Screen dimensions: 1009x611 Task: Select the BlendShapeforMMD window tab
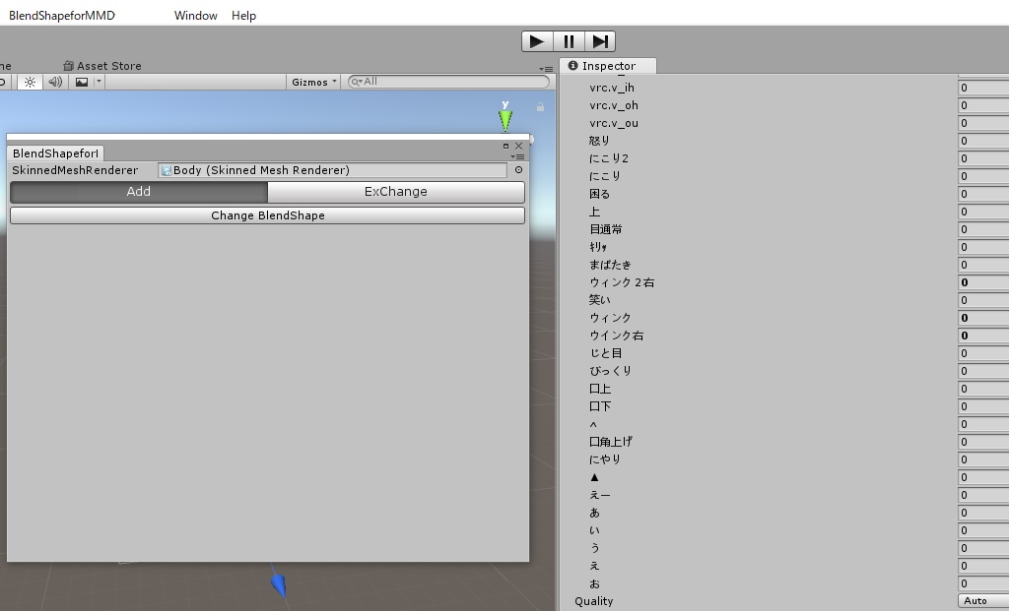[55, 153]
